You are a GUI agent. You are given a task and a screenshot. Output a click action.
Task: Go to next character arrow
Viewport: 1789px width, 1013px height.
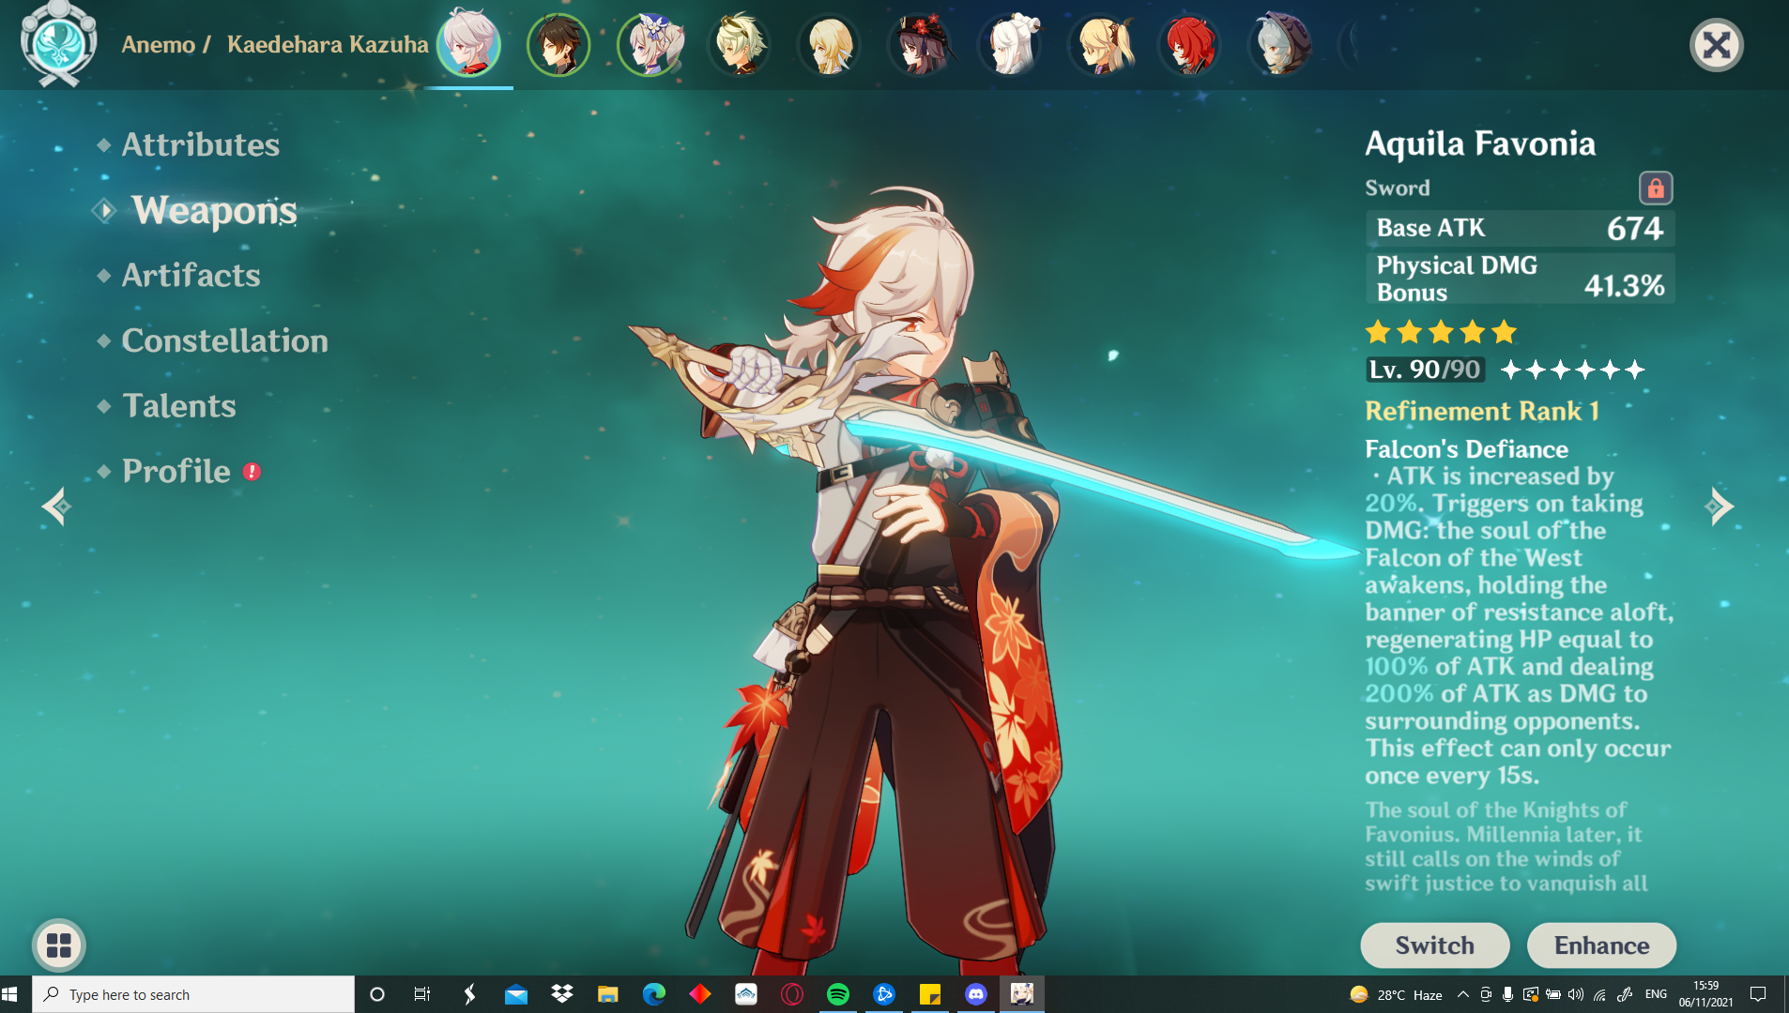[1720, 506]
